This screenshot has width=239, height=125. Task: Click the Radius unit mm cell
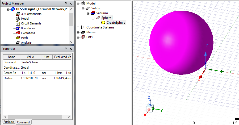click(x=47, y=78)
